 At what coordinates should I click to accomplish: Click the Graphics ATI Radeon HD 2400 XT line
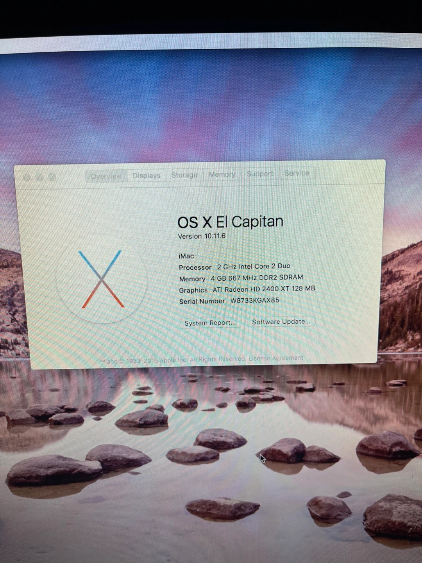pos(247,289)
